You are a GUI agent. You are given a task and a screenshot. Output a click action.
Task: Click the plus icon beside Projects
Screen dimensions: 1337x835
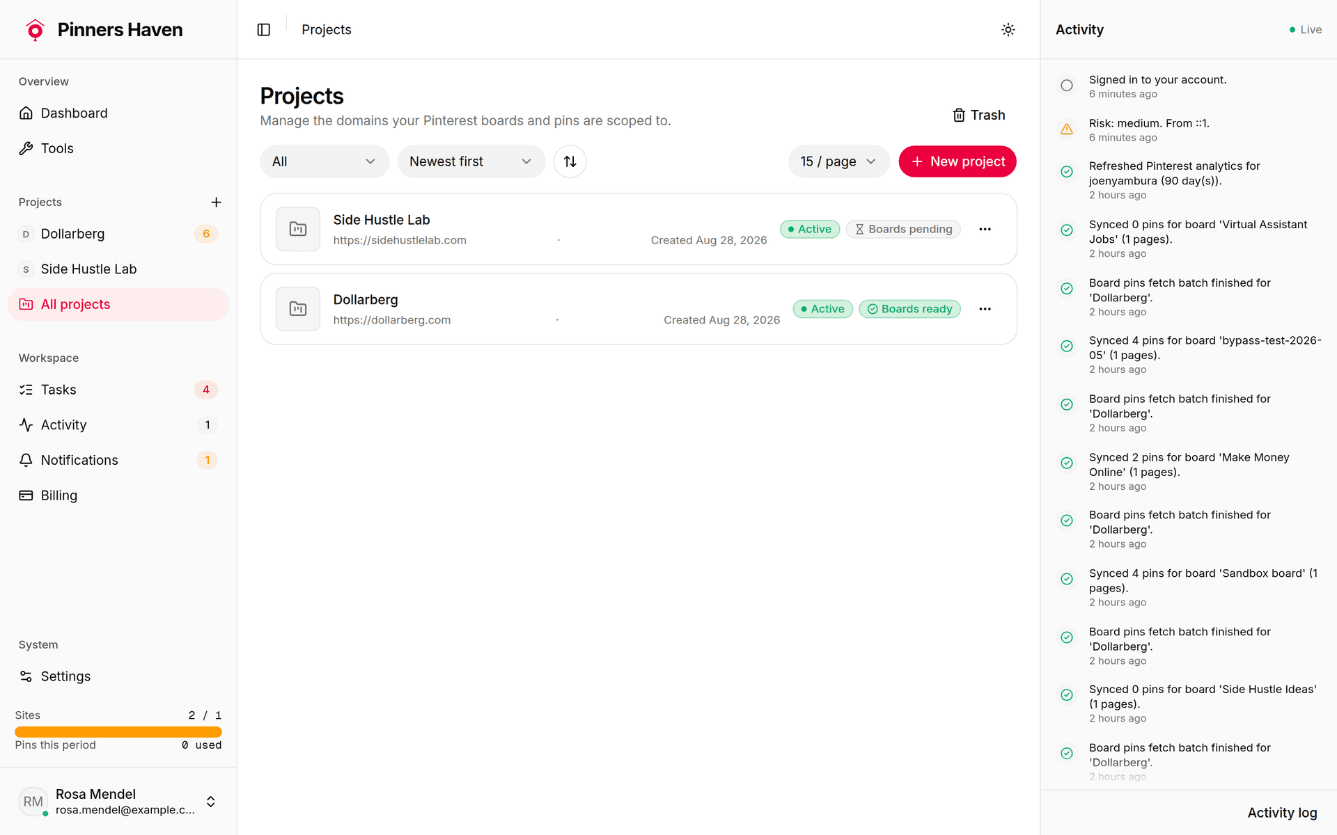216,202
